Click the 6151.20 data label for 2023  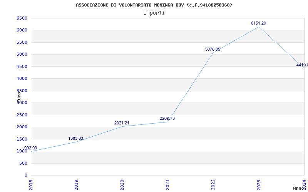pyautogui.click(x=258, y=23)
